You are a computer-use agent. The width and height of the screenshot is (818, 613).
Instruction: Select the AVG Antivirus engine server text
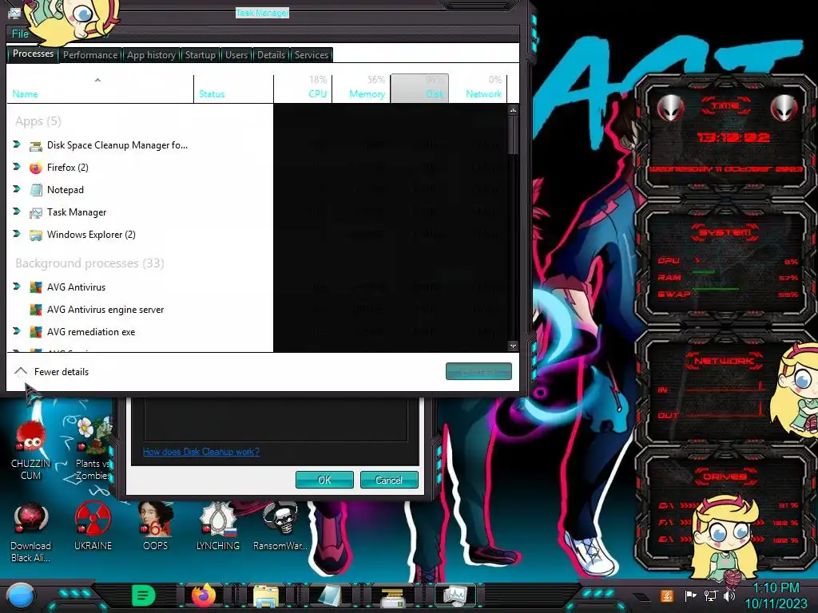click(x=105, y=310)
